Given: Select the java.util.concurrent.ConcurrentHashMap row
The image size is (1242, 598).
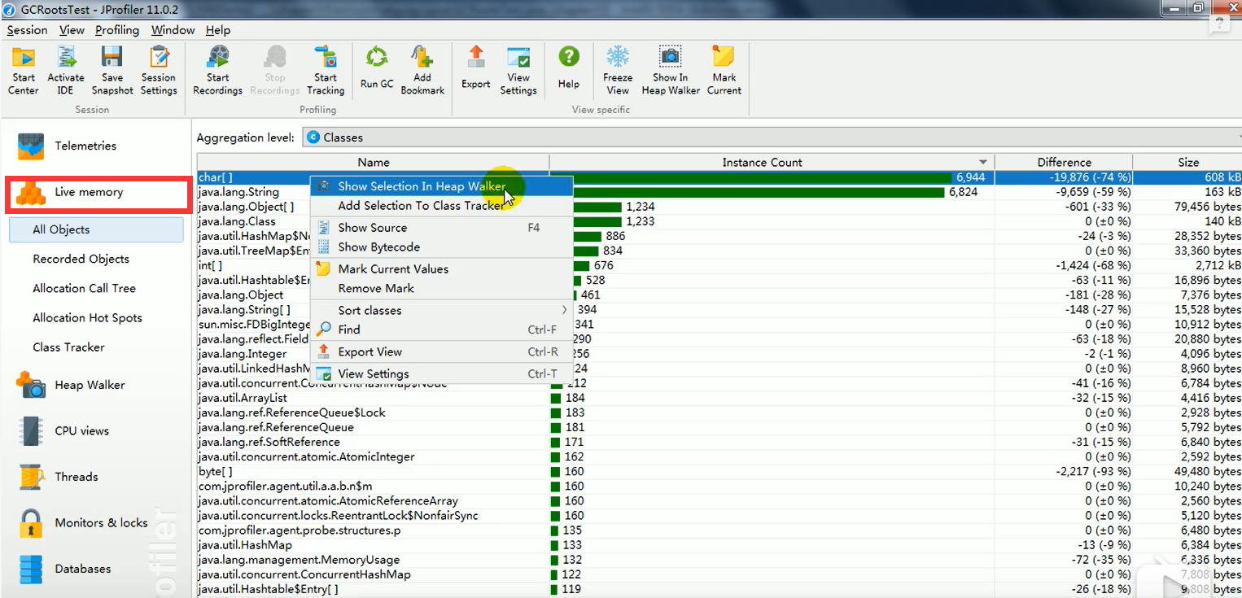Looking at the screenshot, I should point(719,574).
